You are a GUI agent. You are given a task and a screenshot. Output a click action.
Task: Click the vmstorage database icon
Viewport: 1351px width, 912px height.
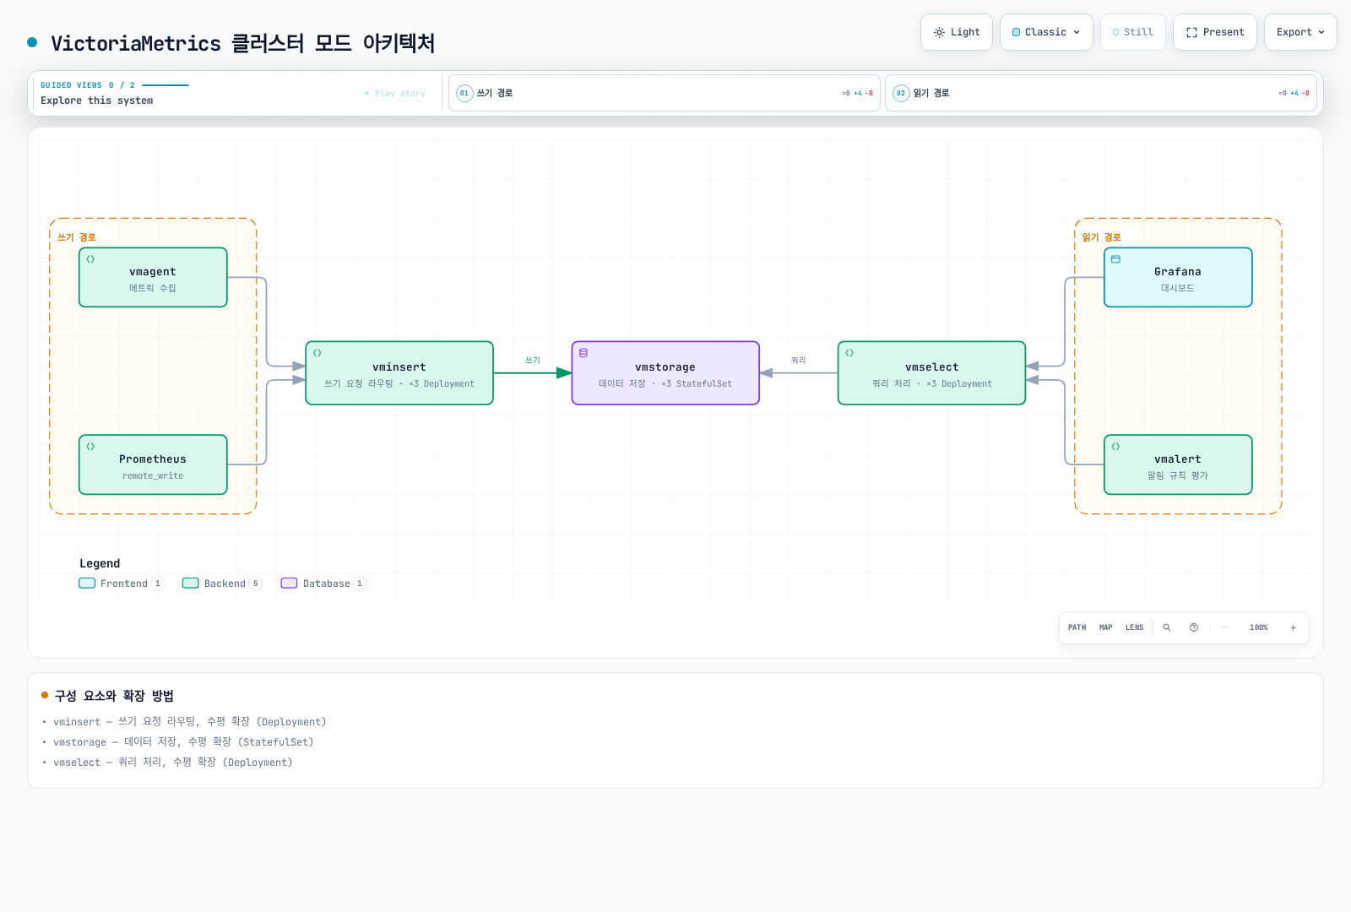(583, 353)
